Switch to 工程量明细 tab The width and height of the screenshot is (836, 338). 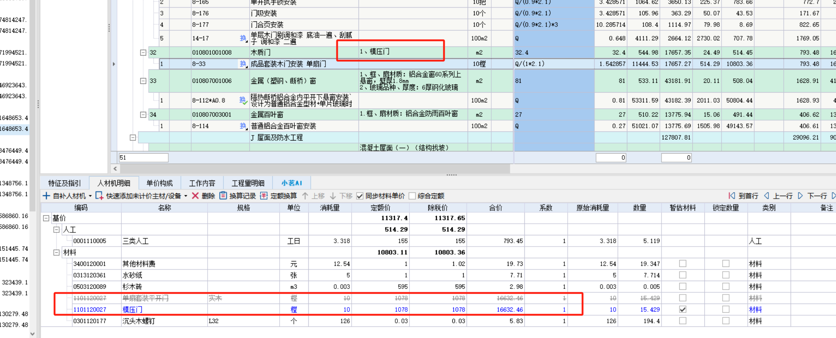click(x=248, y=183)
